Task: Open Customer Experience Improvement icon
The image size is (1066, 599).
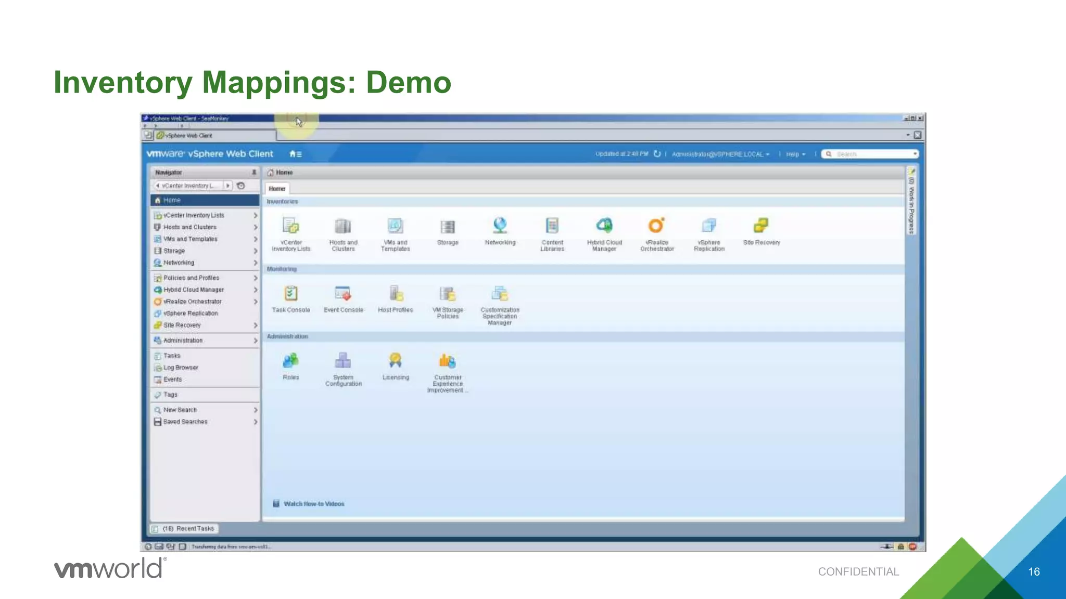Action: click(x=448, y=360)
